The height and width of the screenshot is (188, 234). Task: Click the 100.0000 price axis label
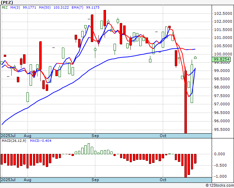[223, 54]
